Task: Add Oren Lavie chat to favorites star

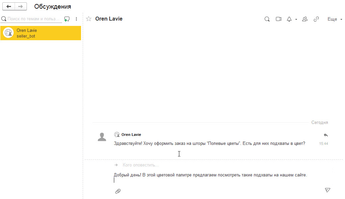Action: pyautogui.click(x=89, y=19)
